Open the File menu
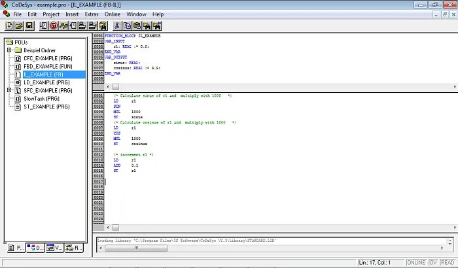This screenshot has width=458, height=268. (18, 14)
